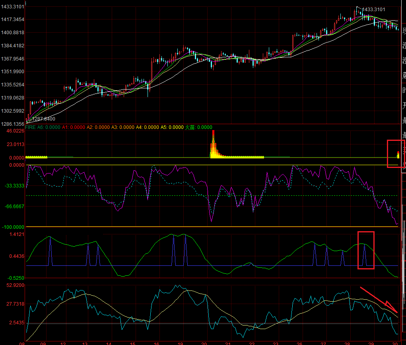Click the 0.4436 axis label

pyautogui.click(x=17, y=256)
